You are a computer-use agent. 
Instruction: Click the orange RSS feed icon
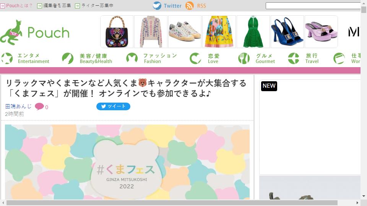[189, 6]
